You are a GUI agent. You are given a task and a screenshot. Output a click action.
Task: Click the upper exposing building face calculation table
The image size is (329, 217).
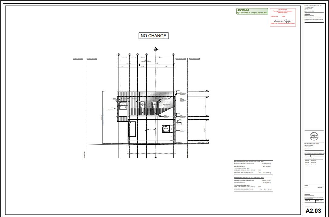tap(253, 167)
